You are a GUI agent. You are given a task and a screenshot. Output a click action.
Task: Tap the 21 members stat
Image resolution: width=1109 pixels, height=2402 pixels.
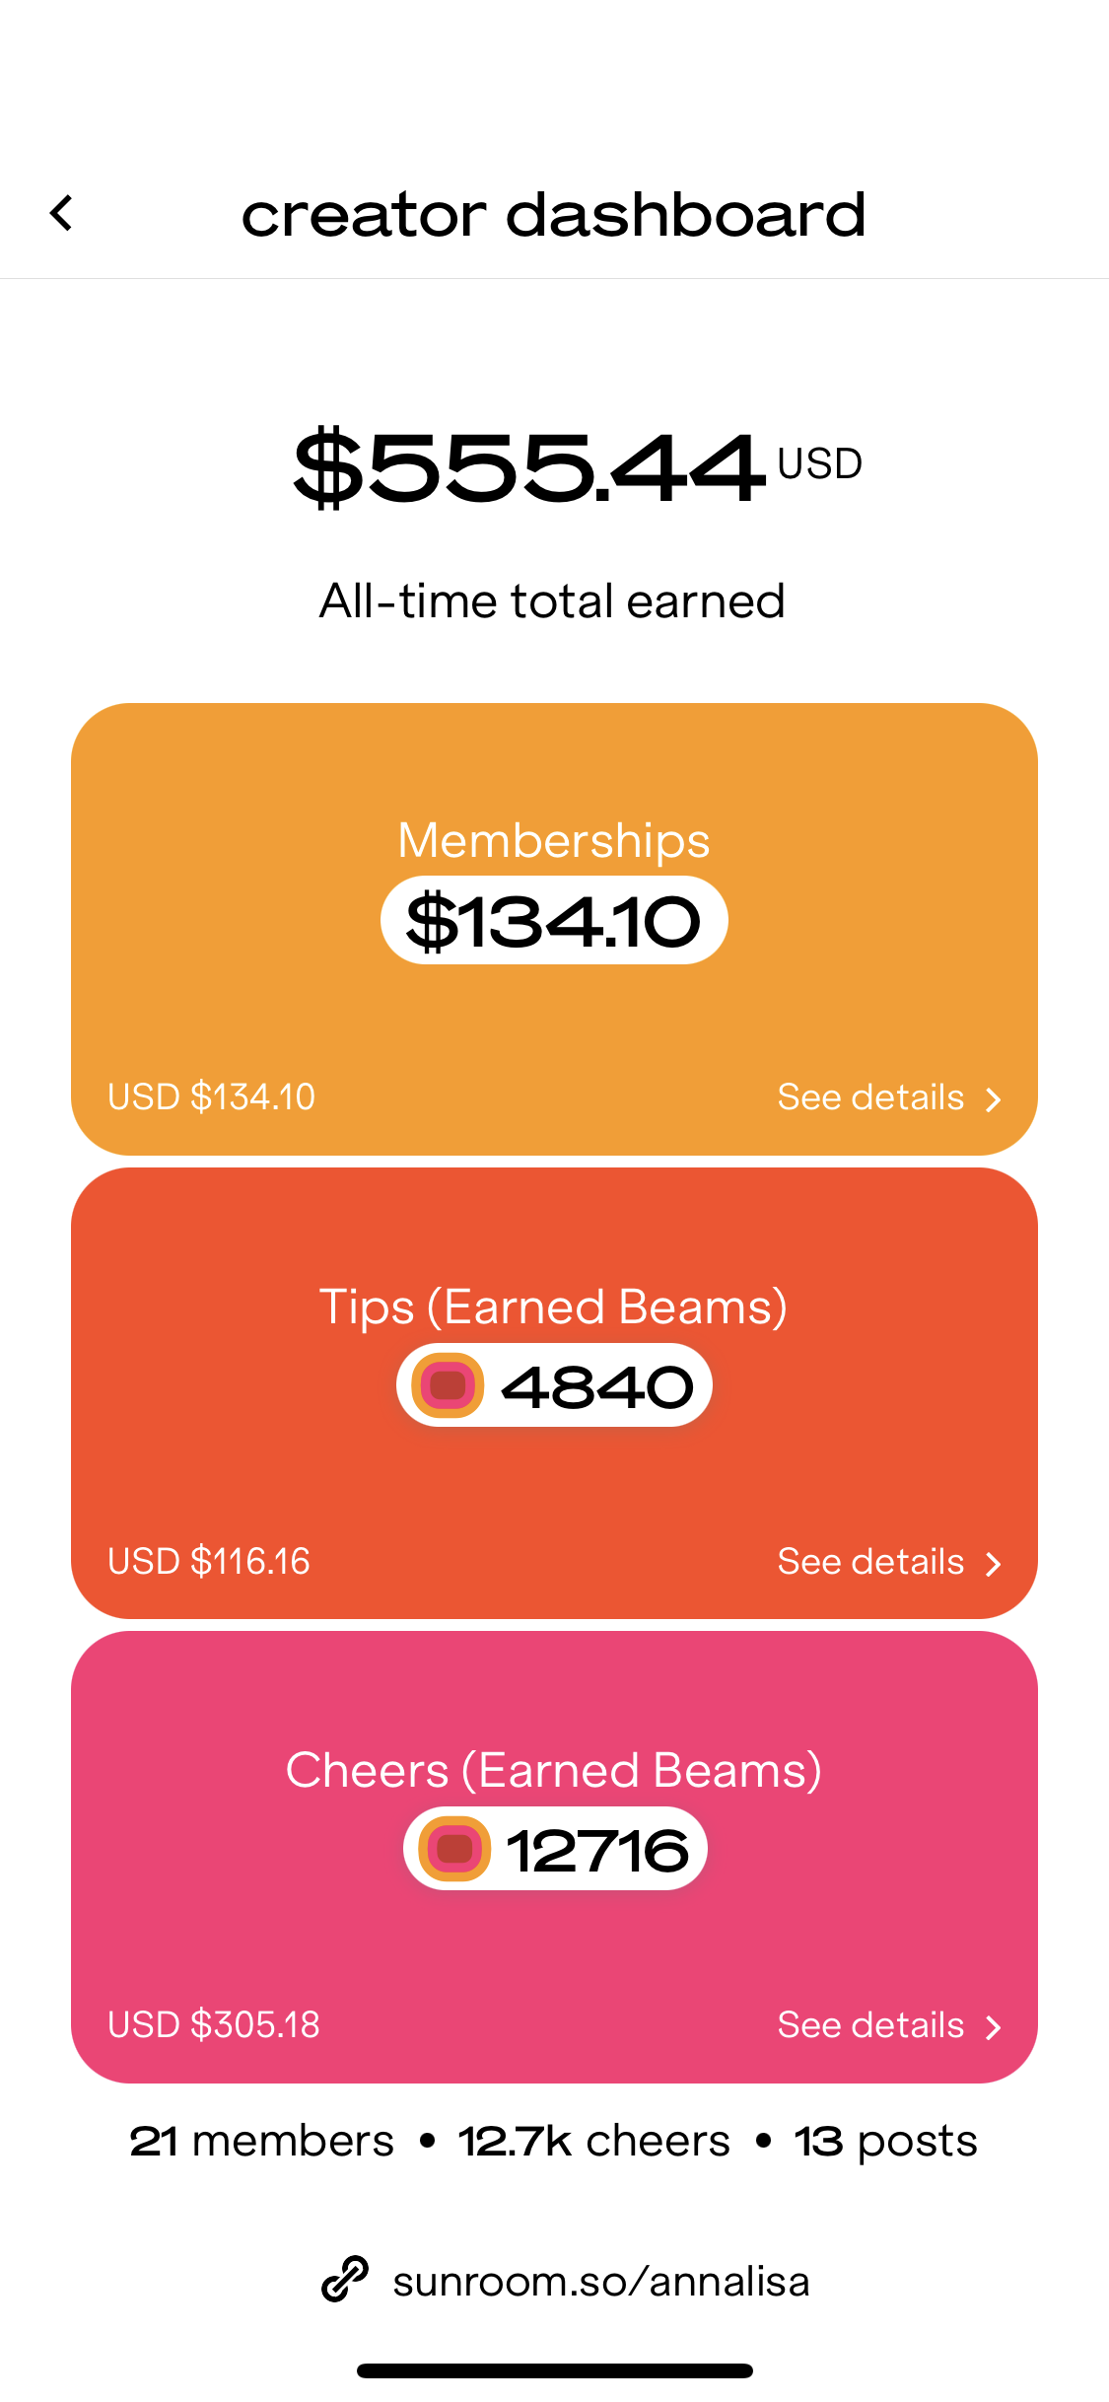261,2142
